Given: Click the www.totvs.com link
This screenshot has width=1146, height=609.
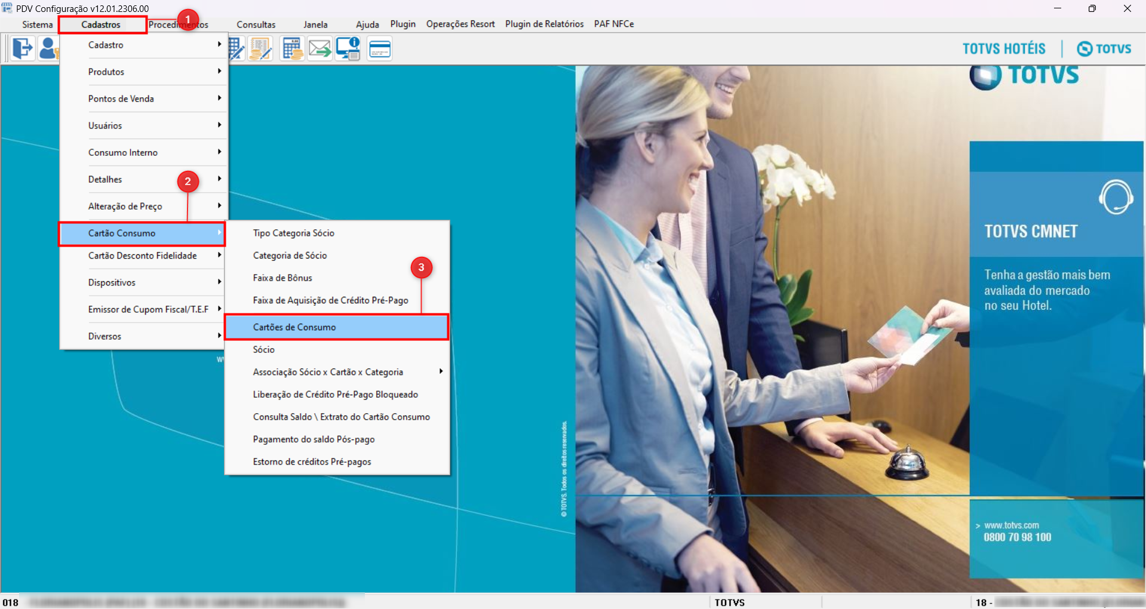Looking at the screenshot, I should click(1012, 525).
